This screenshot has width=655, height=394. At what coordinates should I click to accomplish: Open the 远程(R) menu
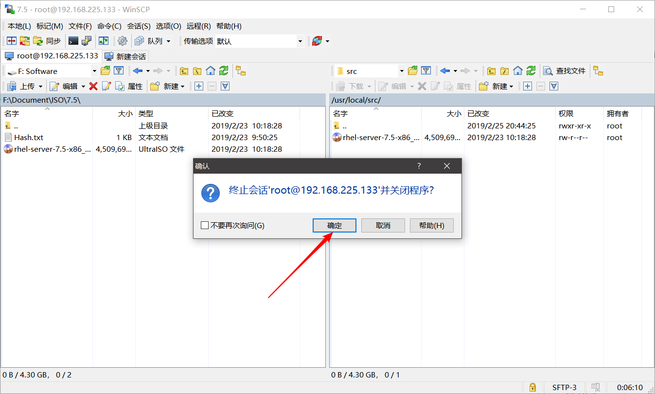[x=199, y=26]
